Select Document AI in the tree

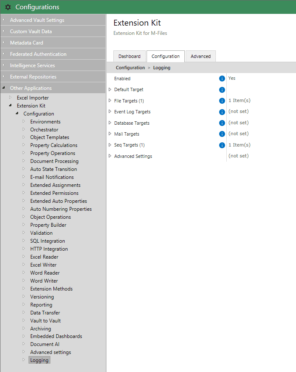coord(45,344)
